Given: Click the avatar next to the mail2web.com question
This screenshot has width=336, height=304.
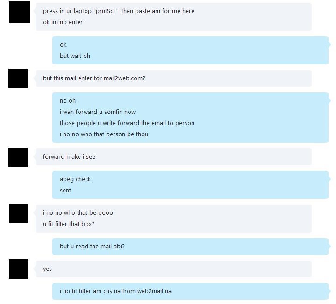Looking at the screenshot, I should tap(18, 78).
